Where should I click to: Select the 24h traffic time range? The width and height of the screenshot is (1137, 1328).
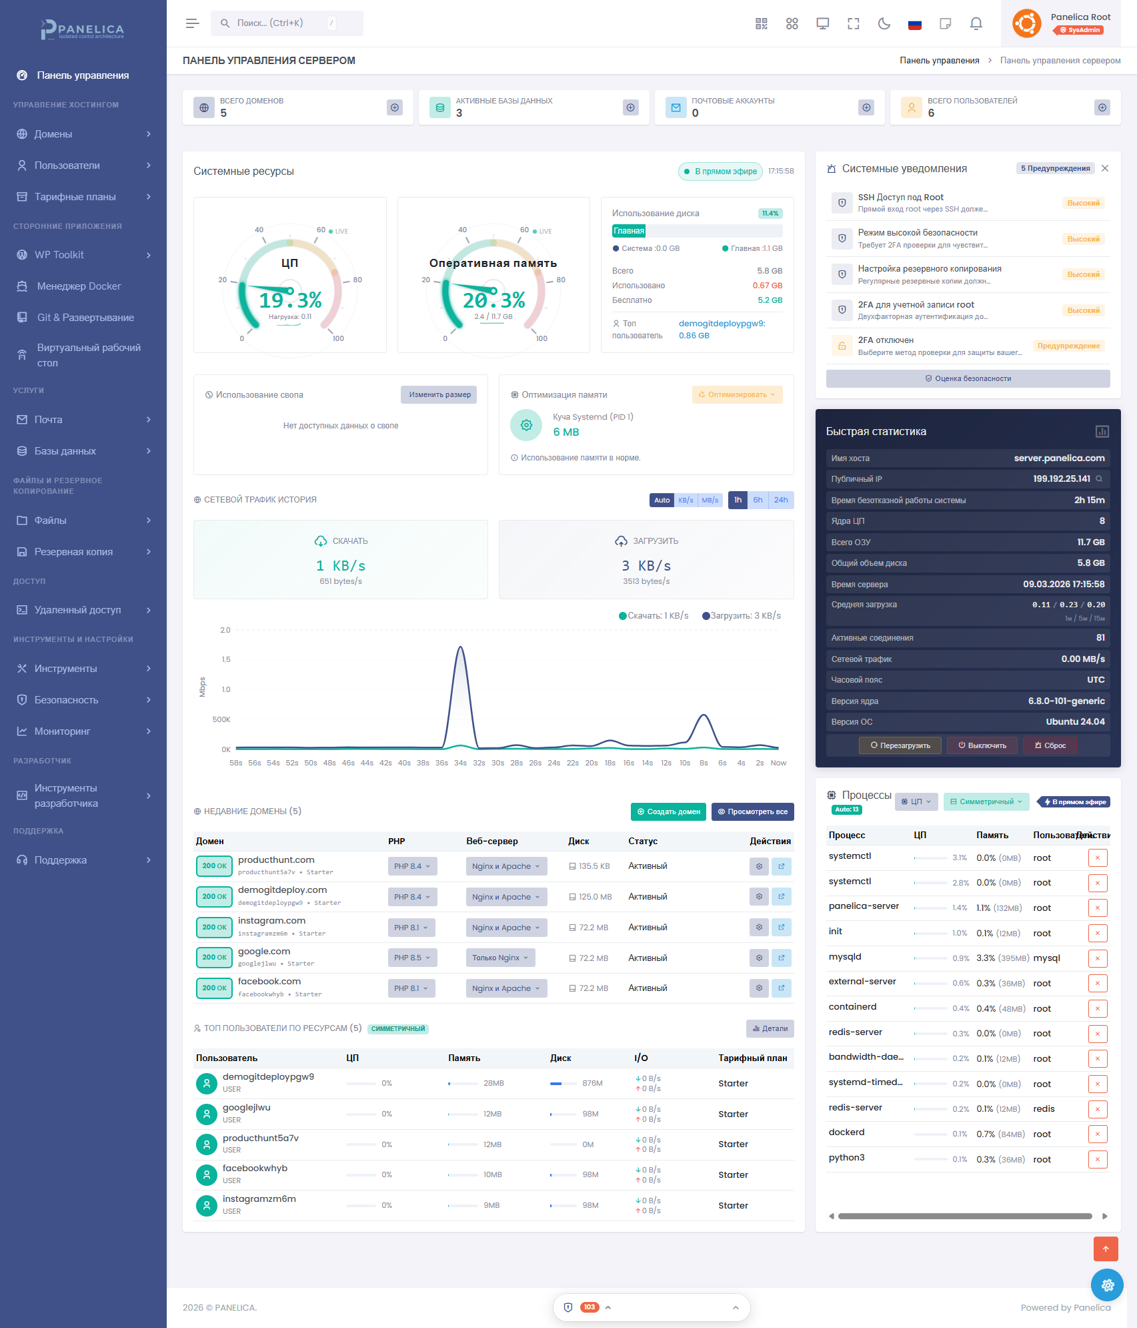point(780,499)
